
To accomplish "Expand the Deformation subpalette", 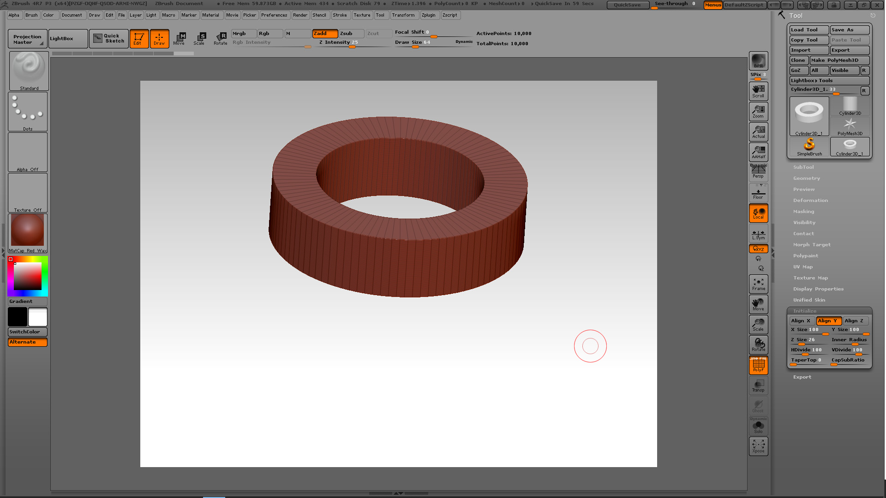I will tap(810, 201).
